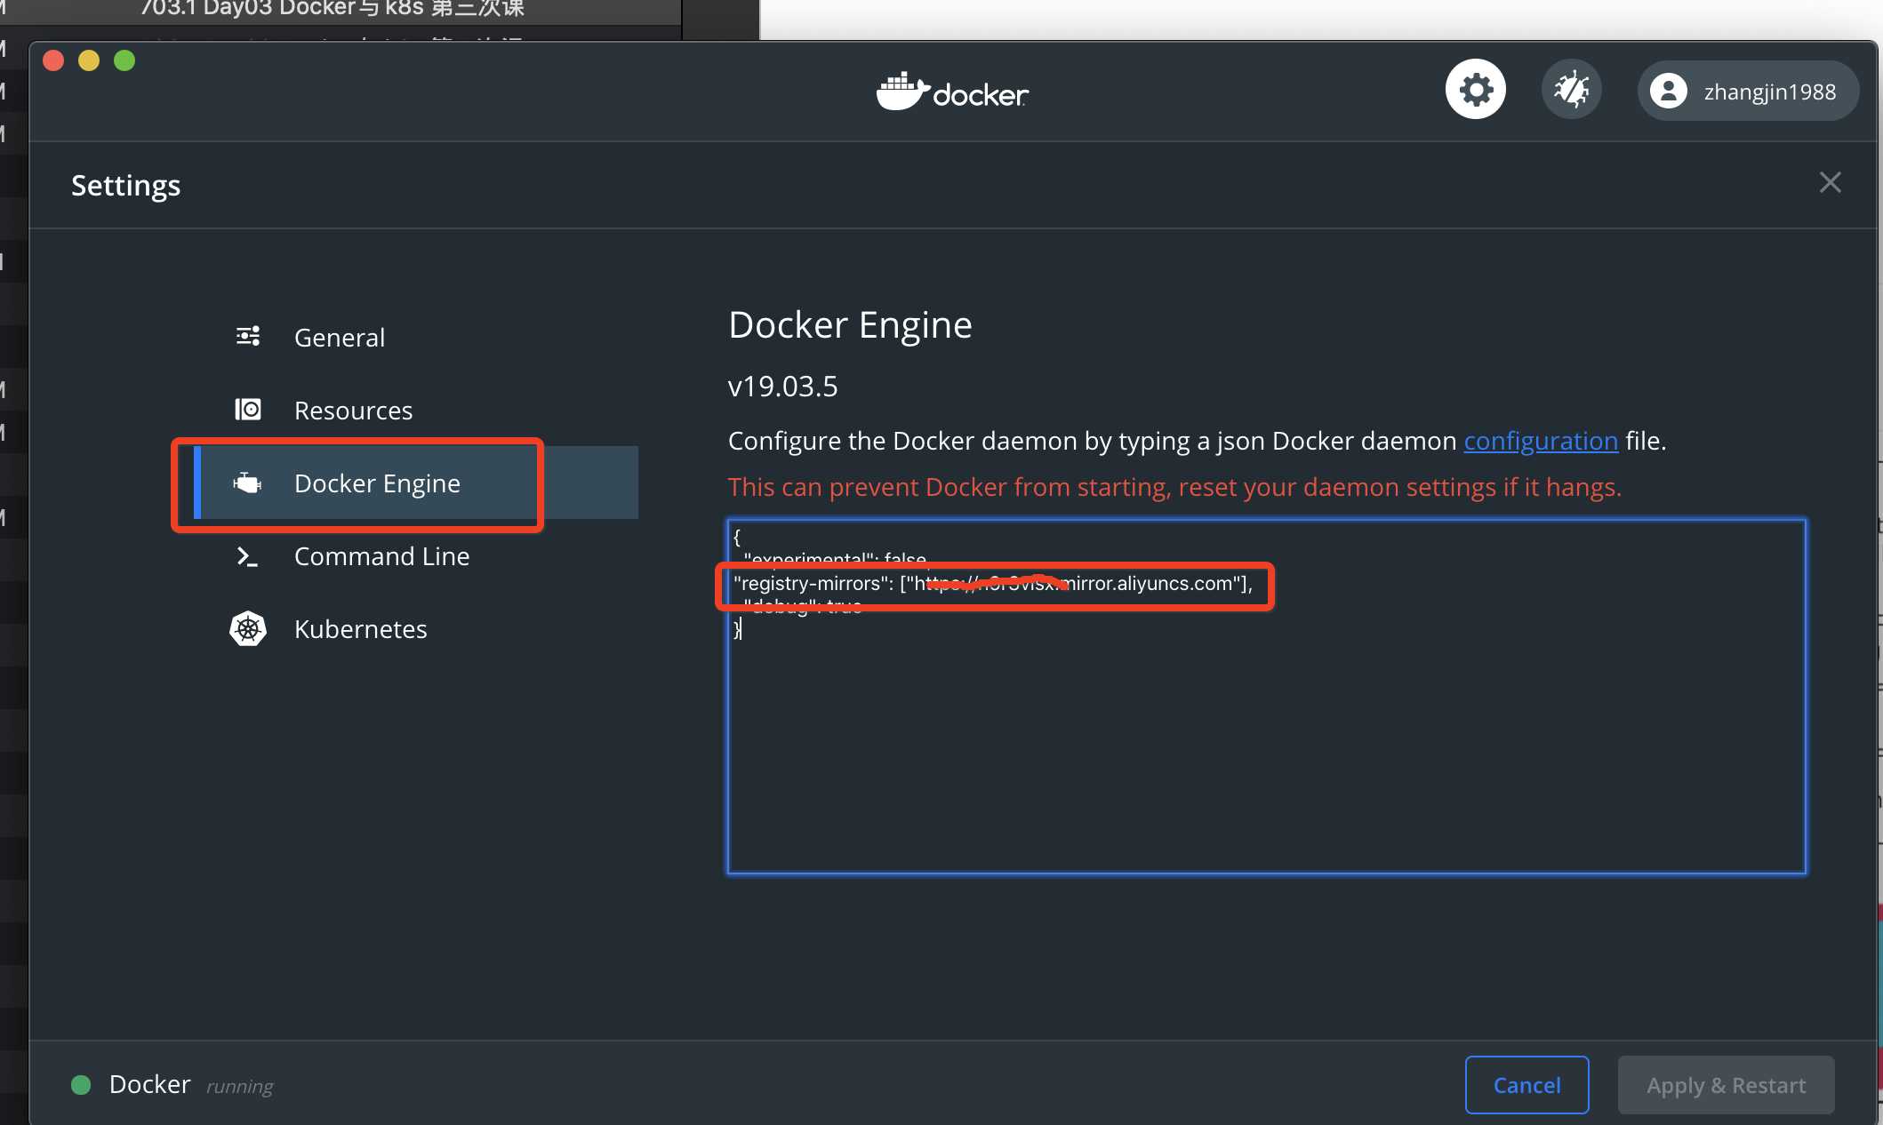Screen dimensions: 1883x1125
Task: Click the registry-mirrors line in editor
Action: tap(993, 584)
